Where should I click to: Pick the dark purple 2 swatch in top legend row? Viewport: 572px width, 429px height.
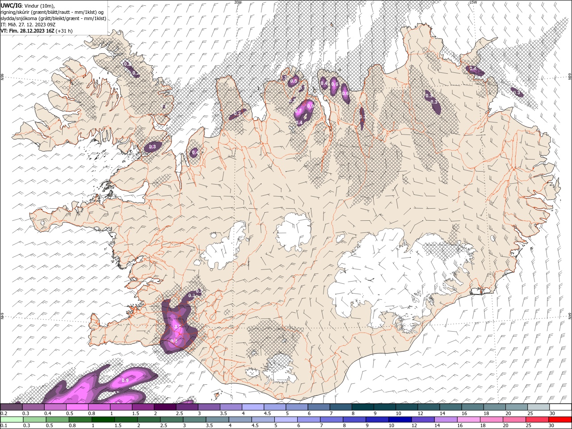coord(165,407)
